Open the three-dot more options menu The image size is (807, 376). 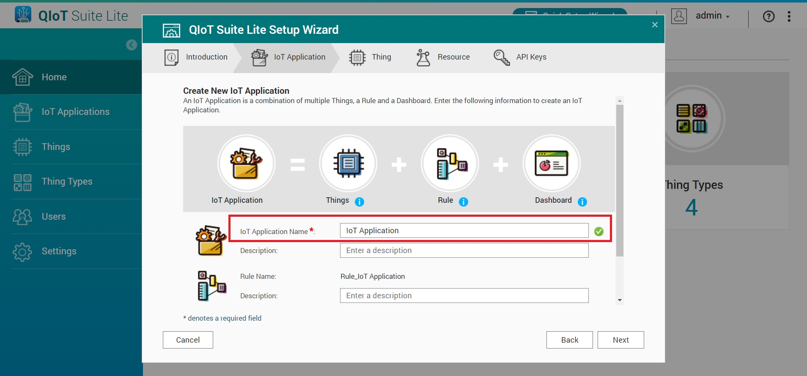click(x=789, y=16)
